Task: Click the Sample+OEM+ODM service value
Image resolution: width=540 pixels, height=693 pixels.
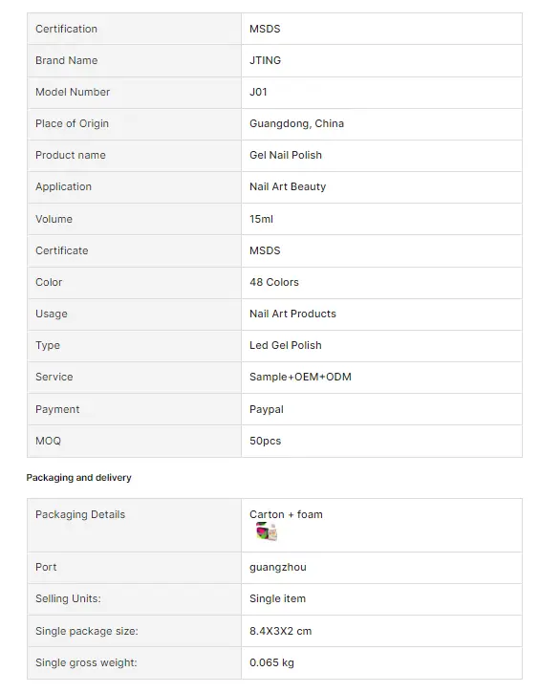Action: click(300, 377)
